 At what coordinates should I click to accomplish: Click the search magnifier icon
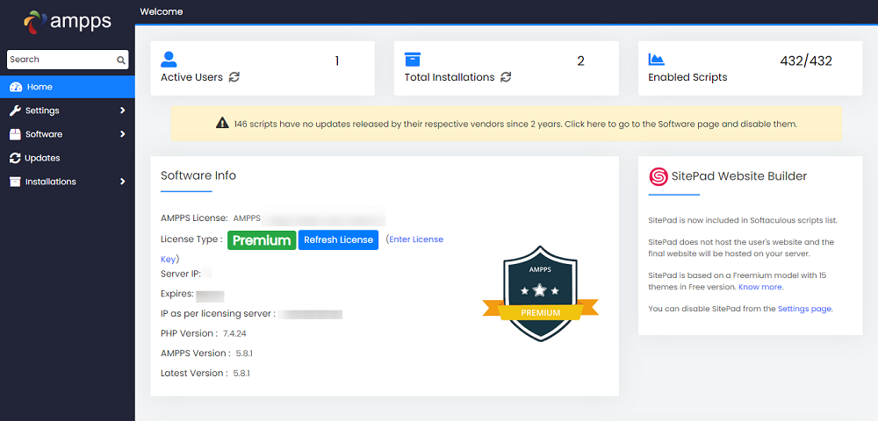[120, 60]
